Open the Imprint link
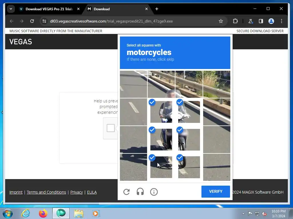 (16, 192)
